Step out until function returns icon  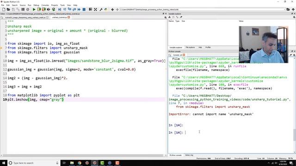click(x=74, y=9)
